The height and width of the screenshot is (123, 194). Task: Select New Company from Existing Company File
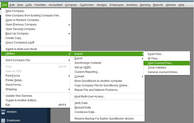click(x=36, y=16)
